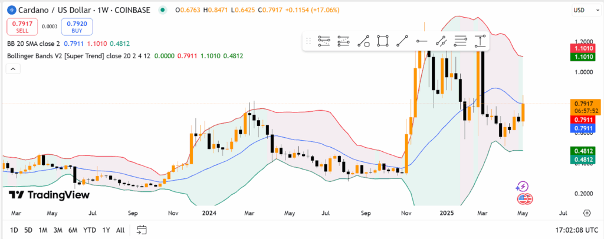The image size is (604, 239).
Task: Click the TradingView logo link
Action: (50, 195)
